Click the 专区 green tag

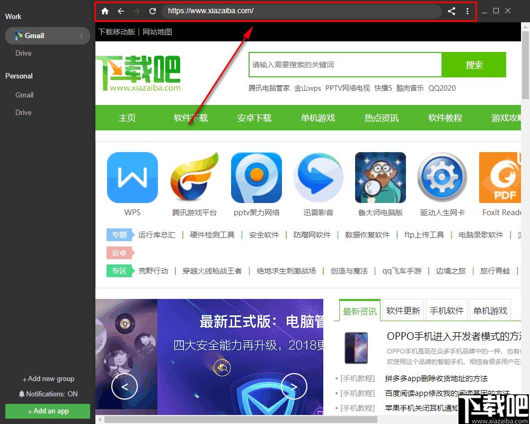(x=120, y=271)
